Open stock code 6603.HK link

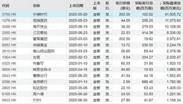point(9,100)
